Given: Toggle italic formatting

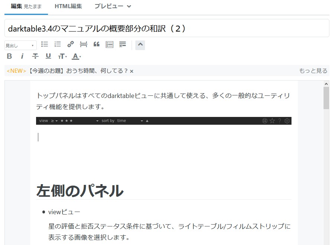Looking at the screenshot, I should pos(22,56).
